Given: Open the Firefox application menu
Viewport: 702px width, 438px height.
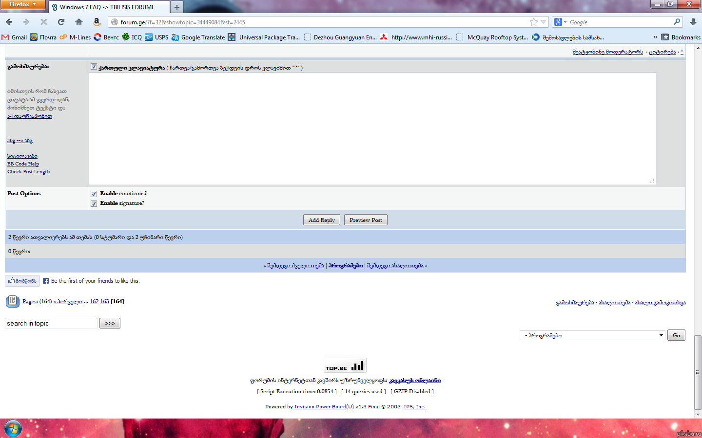Looking at the screenshot, I should [23, 4].
